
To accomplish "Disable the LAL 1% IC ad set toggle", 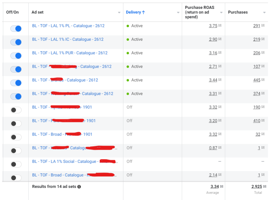I will click(16, 42).
